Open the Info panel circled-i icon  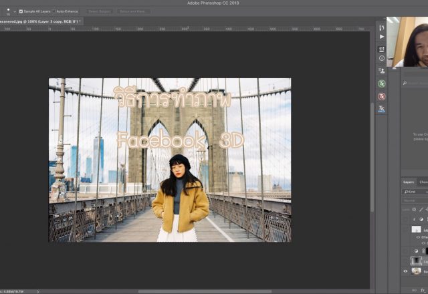(x=382, y=58)
